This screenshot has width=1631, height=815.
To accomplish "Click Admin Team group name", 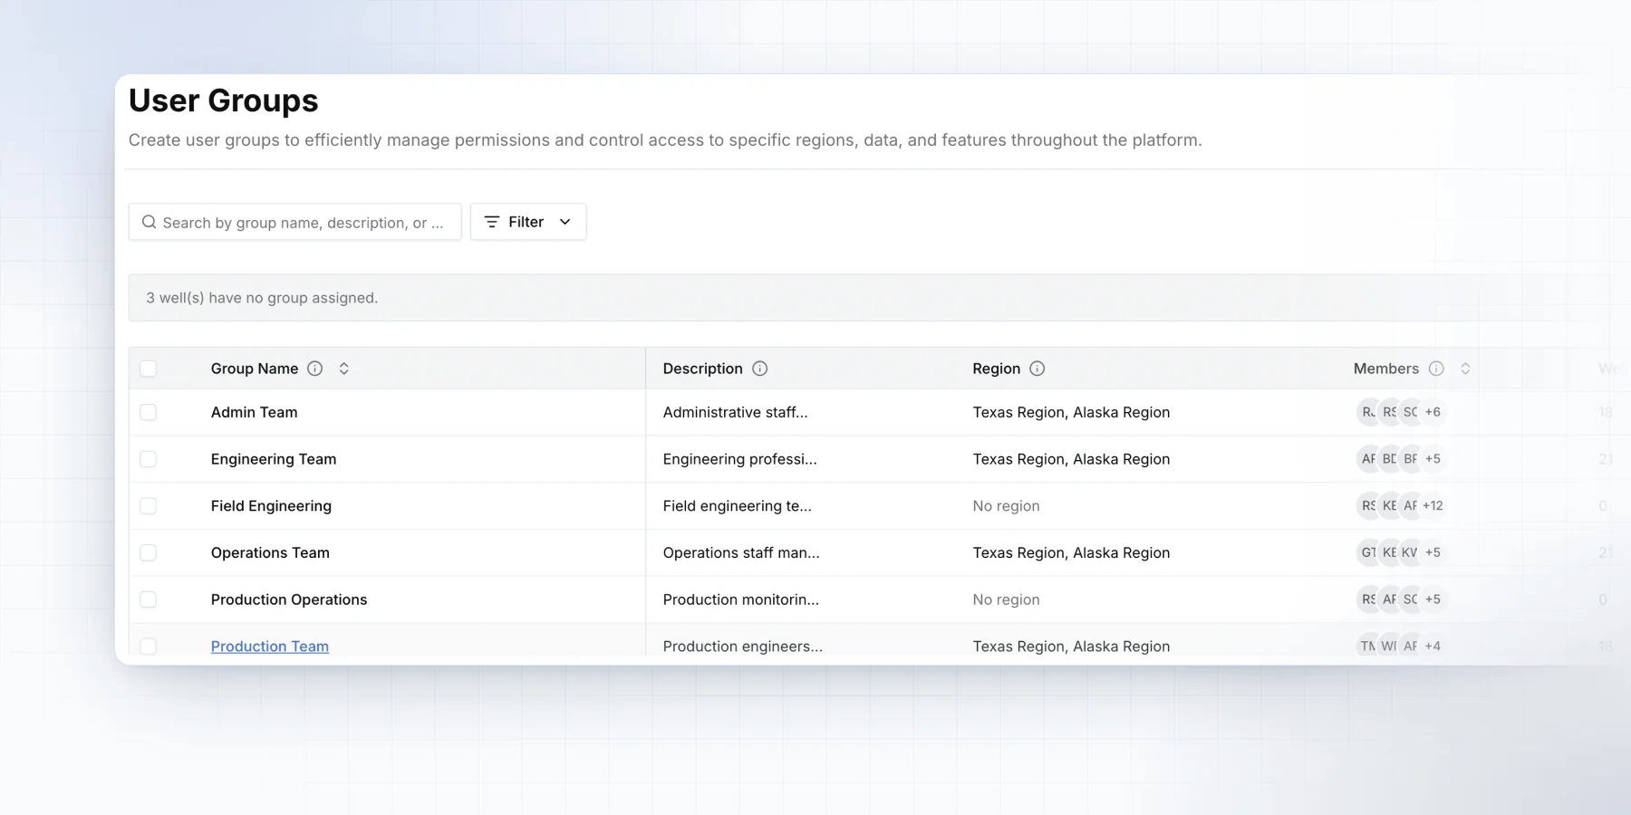I will pos(254,412).
